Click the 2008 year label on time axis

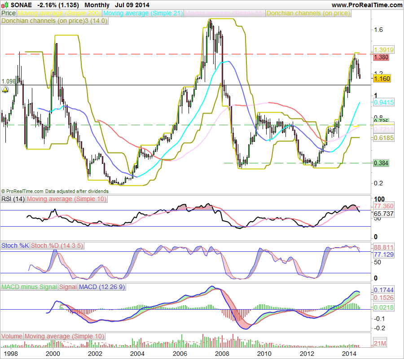coord(222,354)
